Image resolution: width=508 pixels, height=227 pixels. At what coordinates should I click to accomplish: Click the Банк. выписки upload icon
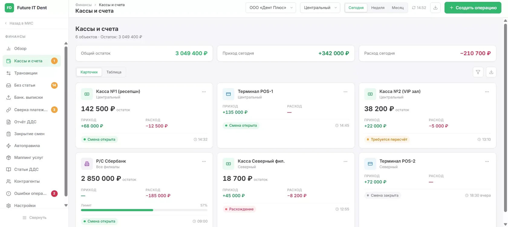pyautogui.click(x=9, y=98)
